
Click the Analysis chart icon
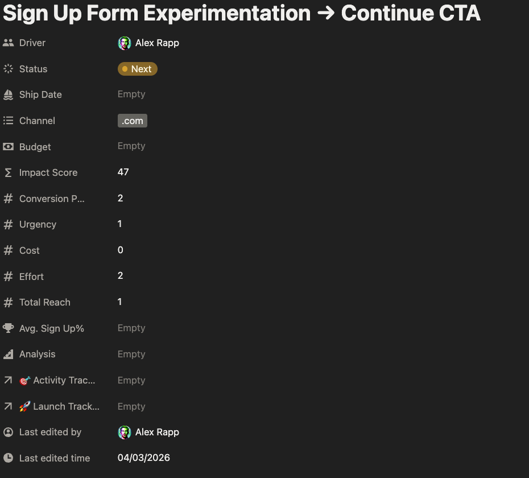coord(8,354)
